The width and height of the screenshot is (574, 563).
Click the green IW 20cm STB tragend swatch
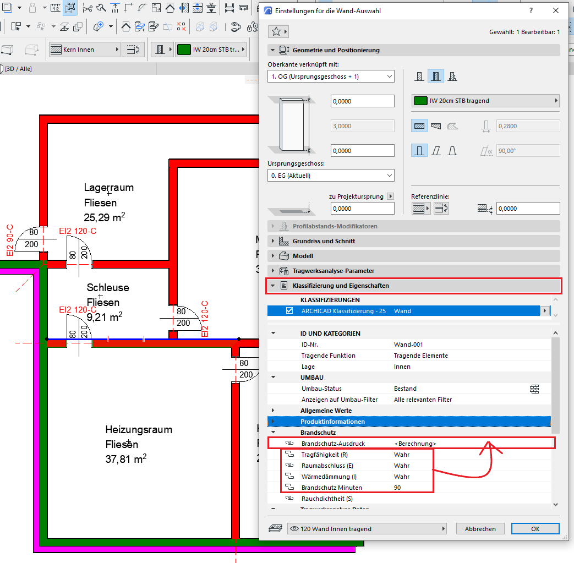(420, 101)
